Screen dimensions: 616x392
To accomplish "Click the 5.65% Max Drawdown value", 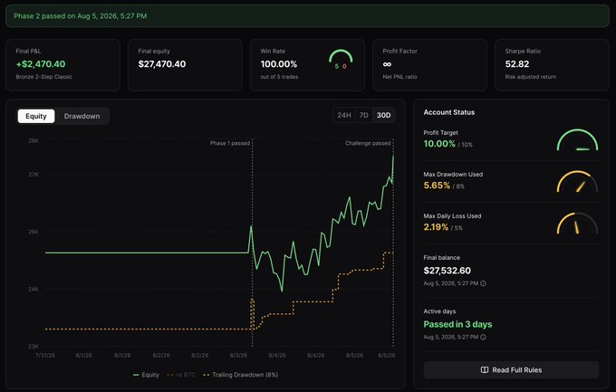I will [437, 186].
